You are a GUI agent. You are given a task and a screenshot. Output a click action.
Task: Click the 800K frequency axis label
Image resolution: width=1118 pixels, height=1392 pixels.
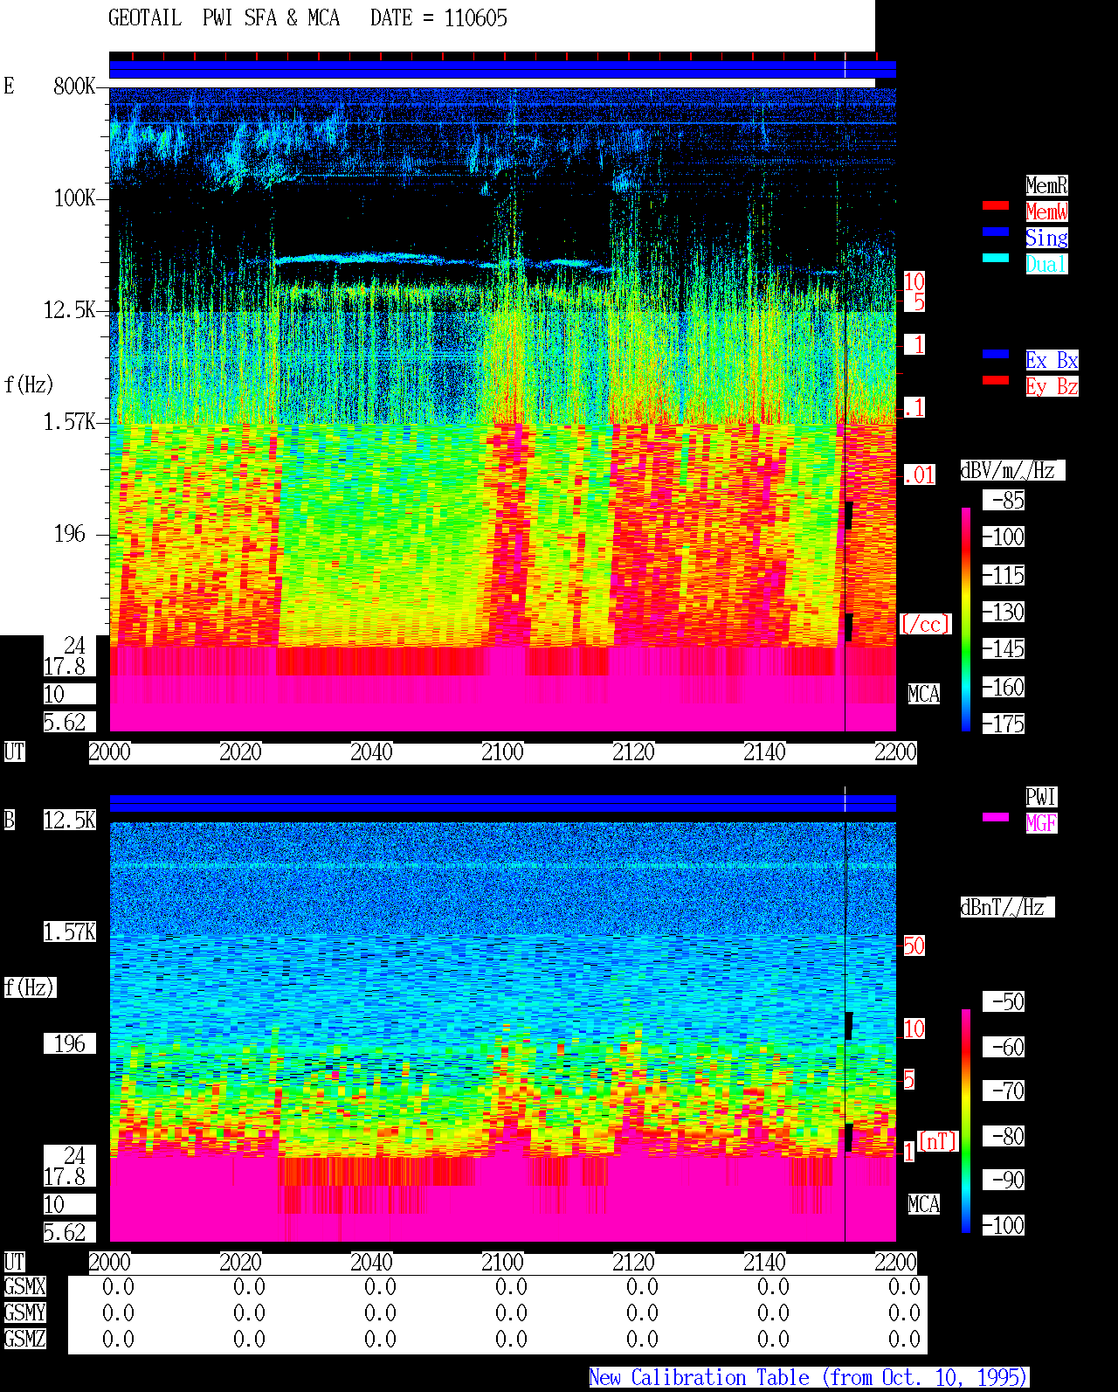click(x=74, y=86)
